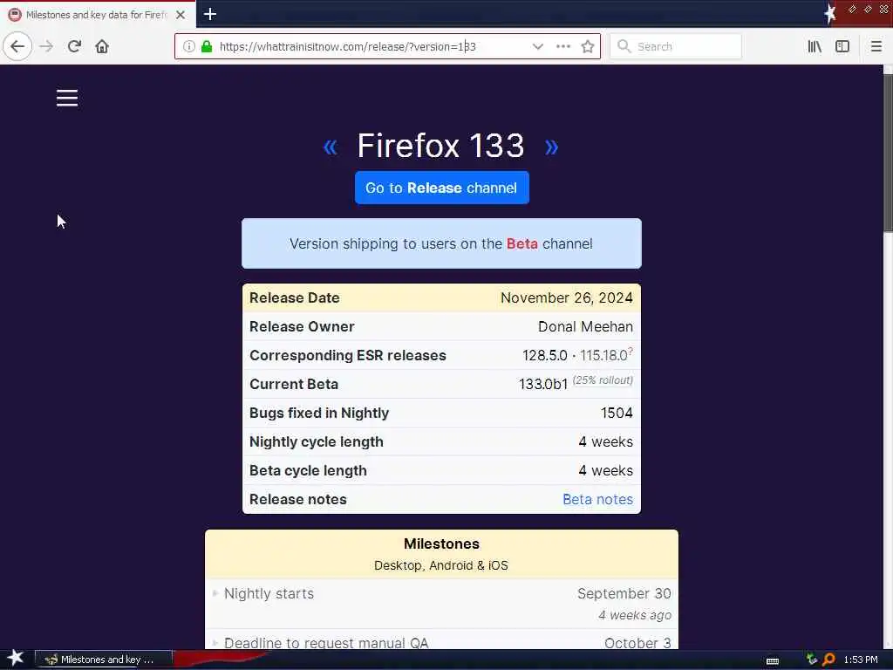Click the URL address bar text

pos(347,46)
